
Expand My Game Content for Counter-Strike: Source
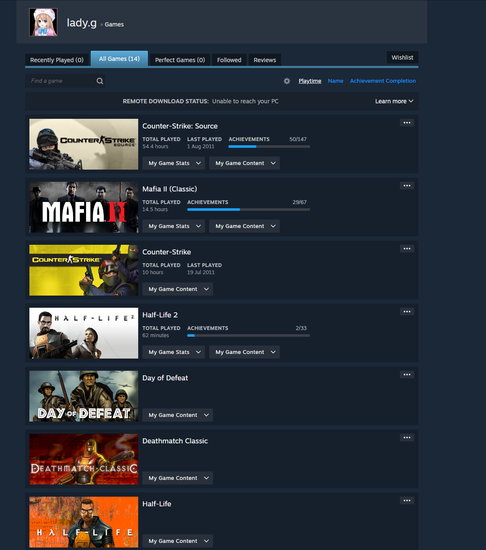pos(244,163)
